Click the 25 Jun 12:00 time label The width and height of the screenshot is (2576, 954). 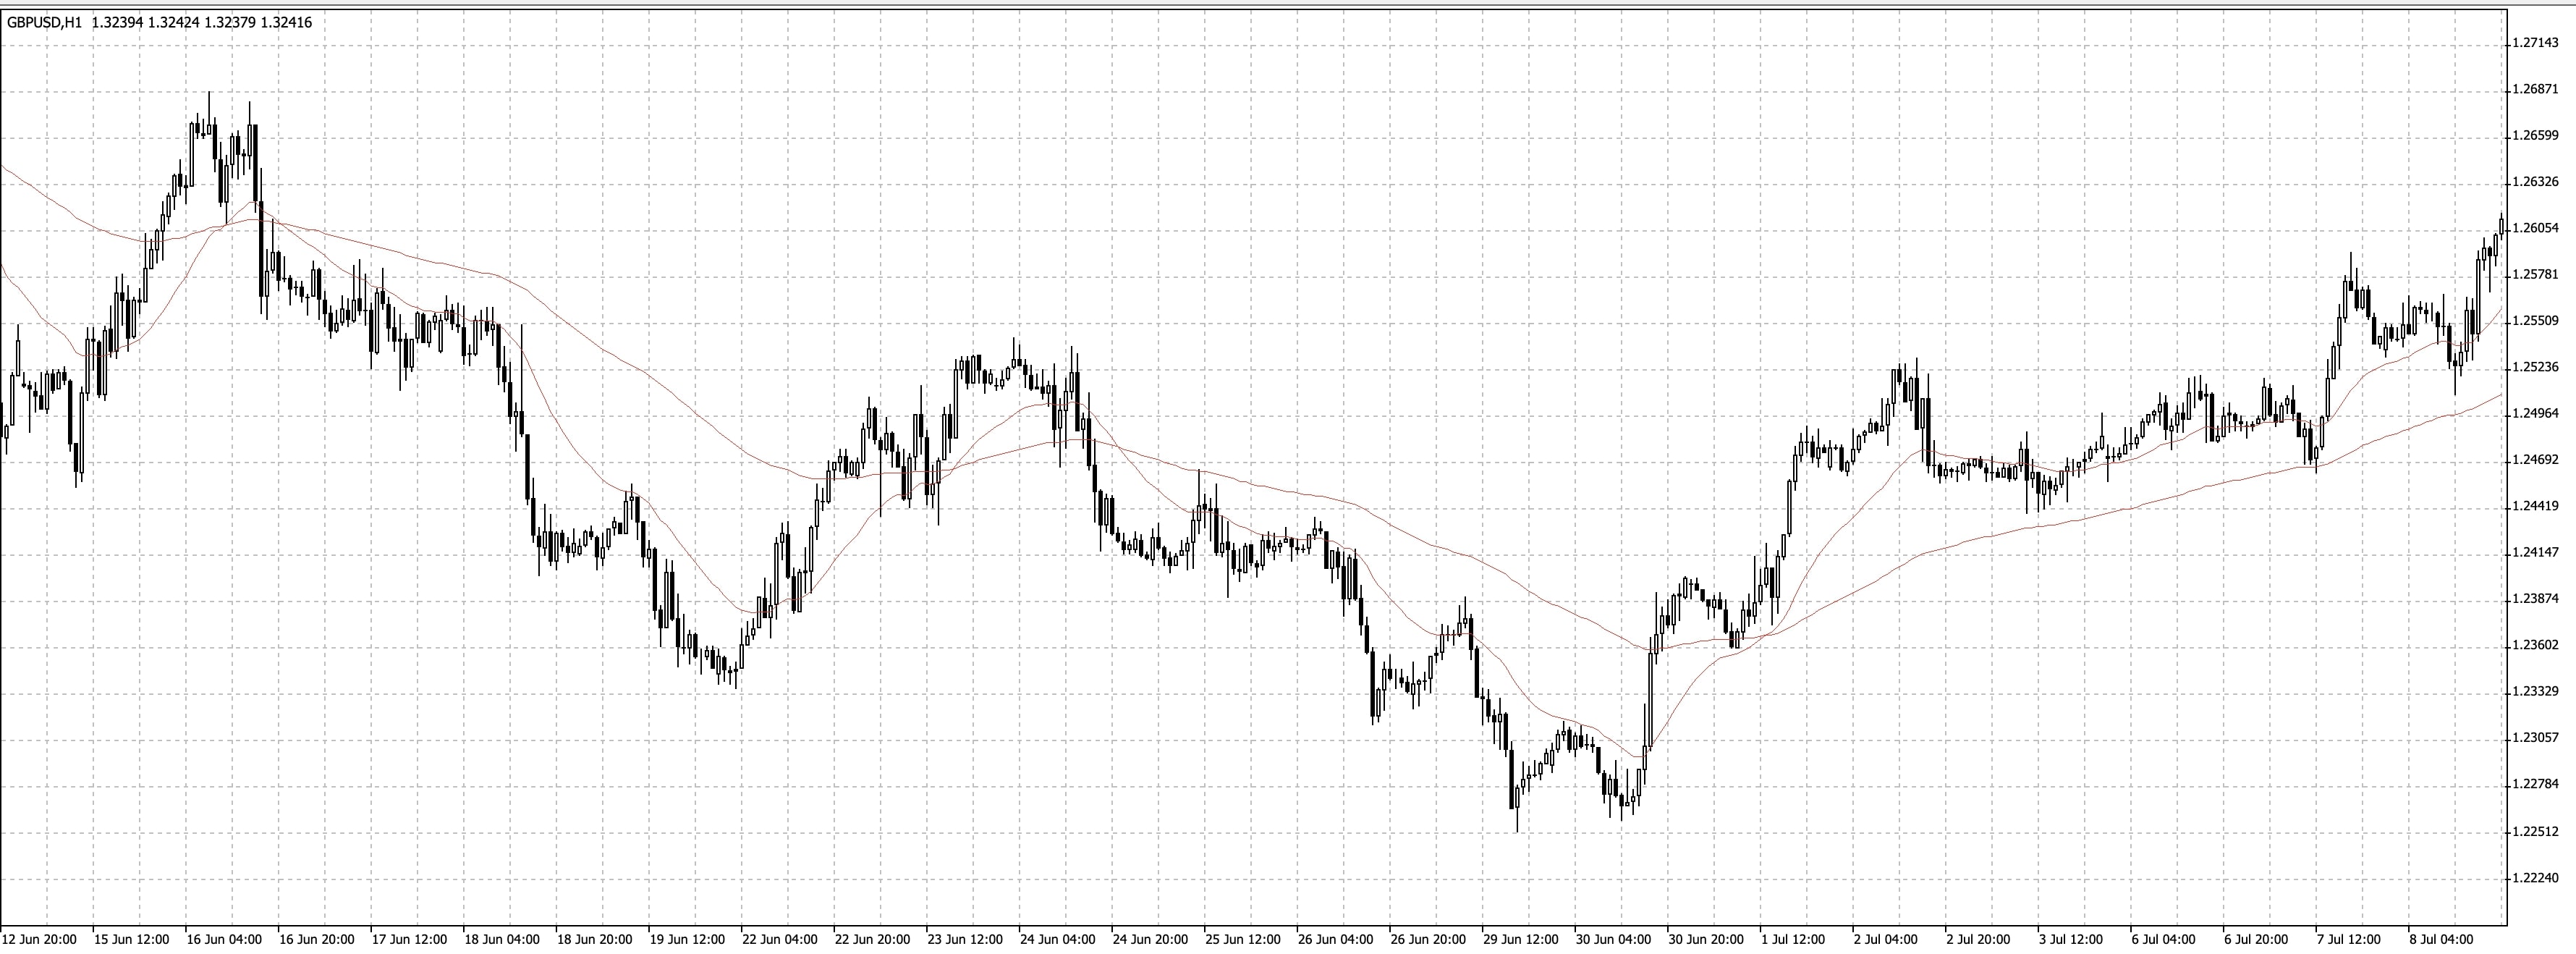coord(1243,940)
